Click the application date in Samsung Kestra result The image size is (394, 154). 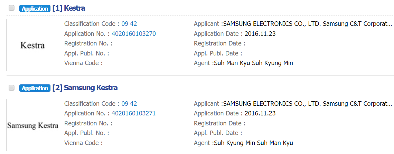pos(260,114)
